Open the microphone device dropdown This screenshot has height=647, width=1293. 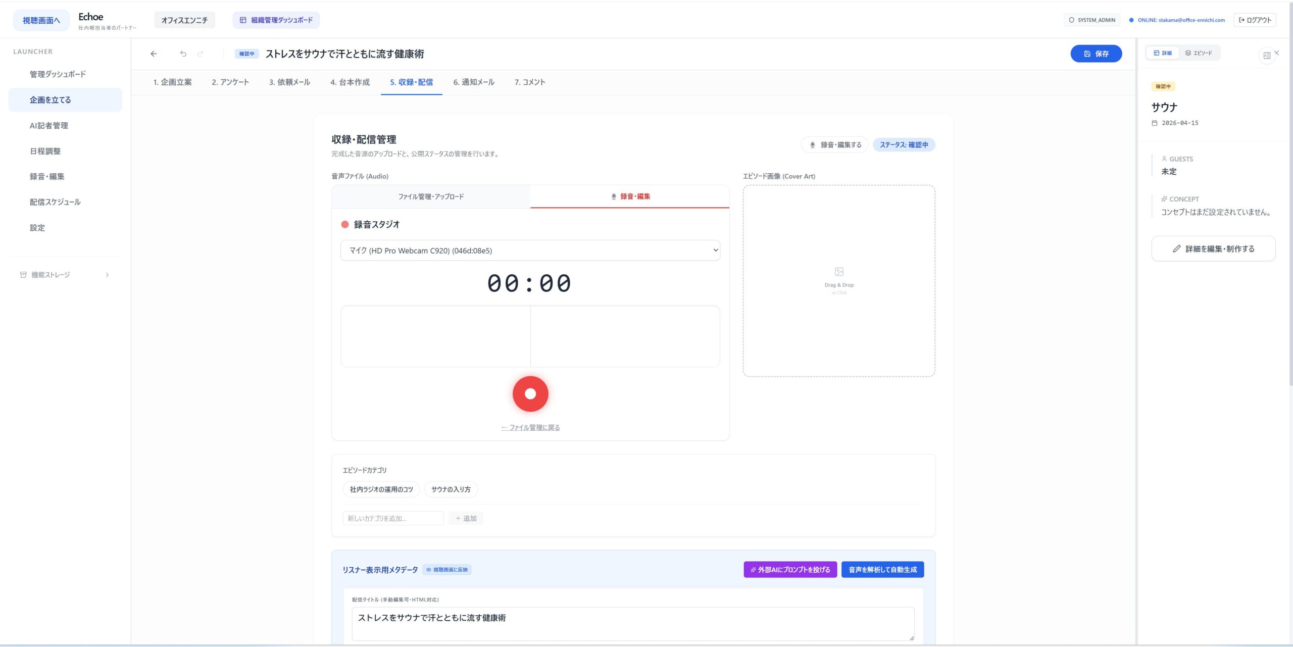(x=530, y=251)
